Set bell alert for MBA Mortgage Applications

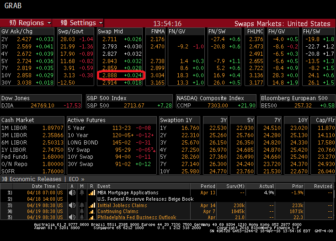pyautogui.click(x=82, y=193)
